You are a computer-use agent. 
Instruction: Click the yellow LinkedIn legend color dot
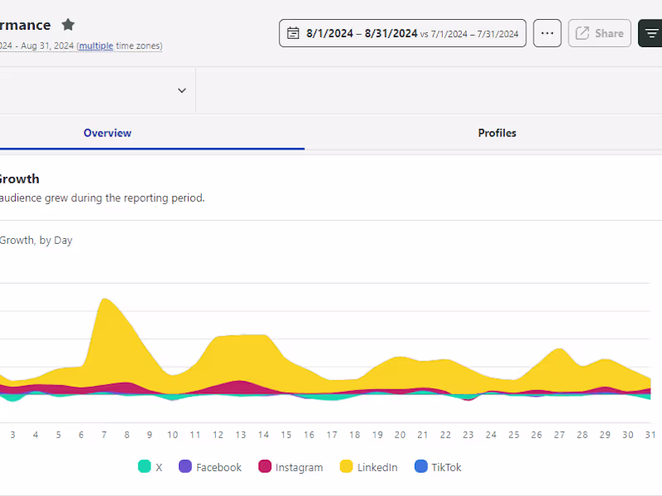[346, 467]
